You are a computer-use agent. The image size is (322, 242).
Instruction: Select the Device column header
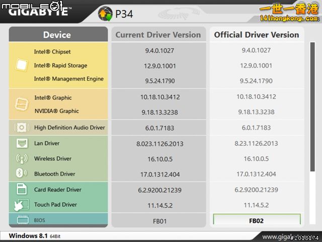(58, 34)
